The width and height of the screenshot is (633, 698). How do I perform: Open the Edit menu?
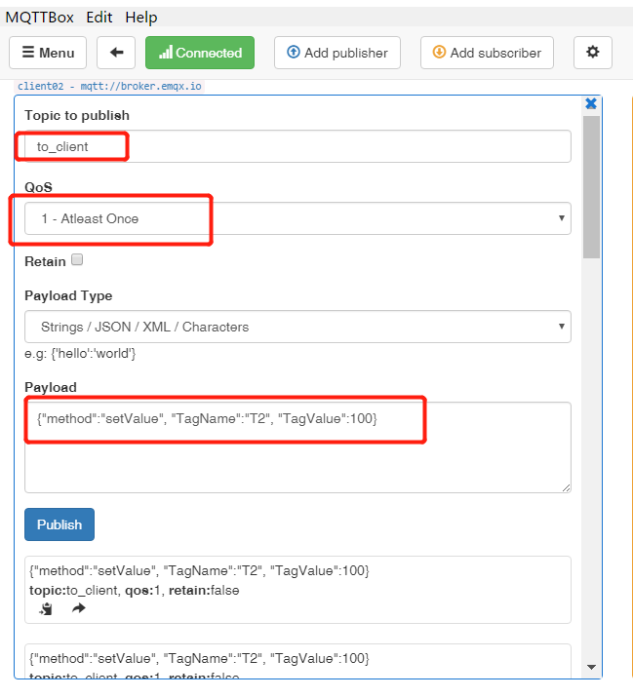pyautogui.click(x=99, y=17)
